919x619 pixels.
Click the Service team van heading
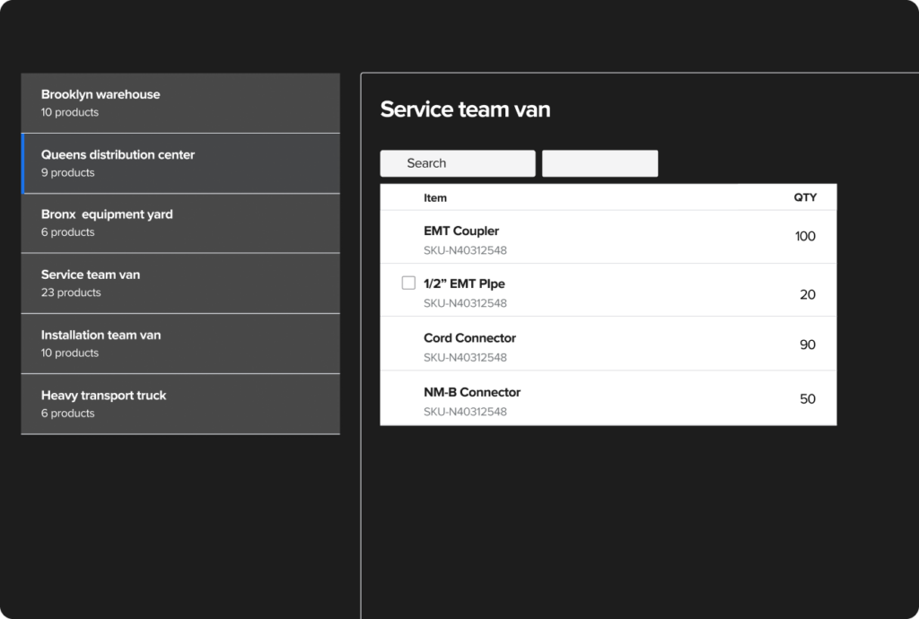(x=465, y=109)
